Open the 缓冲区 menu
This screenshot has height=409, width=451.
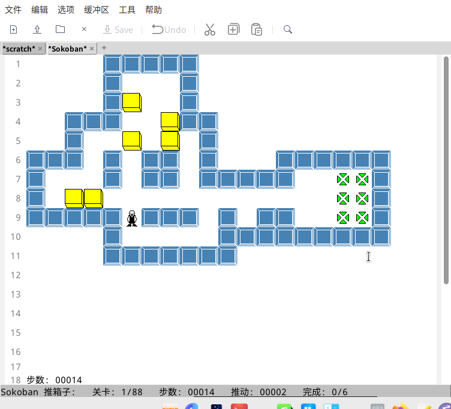[x=97, y=10]
